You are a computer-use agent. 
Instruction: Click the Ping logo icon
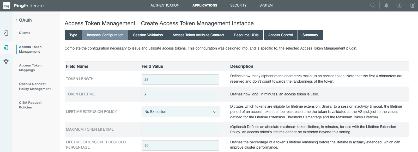point(7,6)
